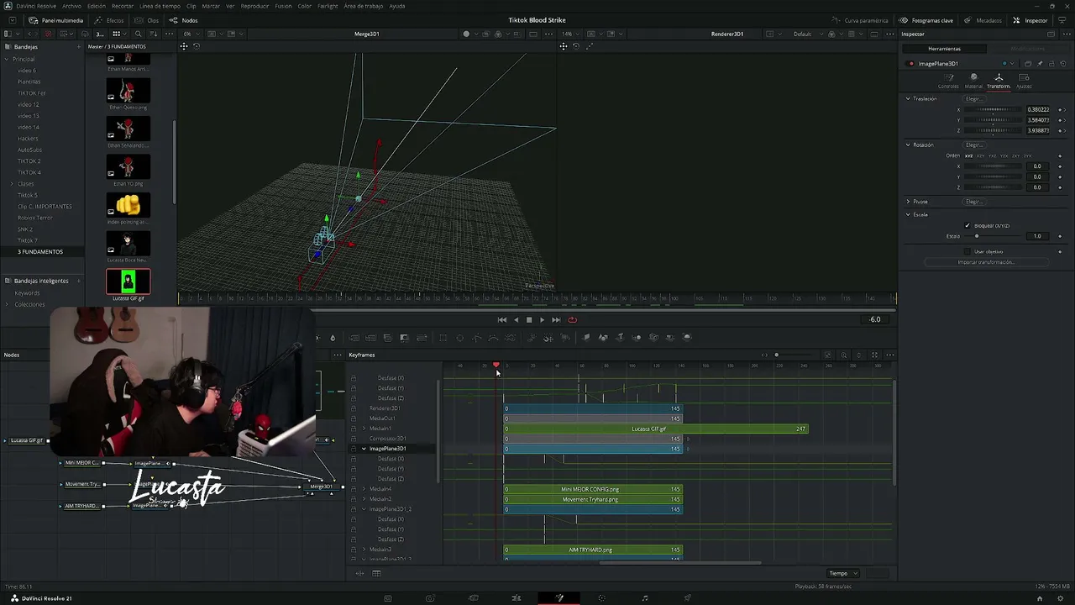The width and height of the screenshot is (1075, 605).
Task: Toggle keyframe diamond for Traslación Y
Action: click(x=1060, y=120)
